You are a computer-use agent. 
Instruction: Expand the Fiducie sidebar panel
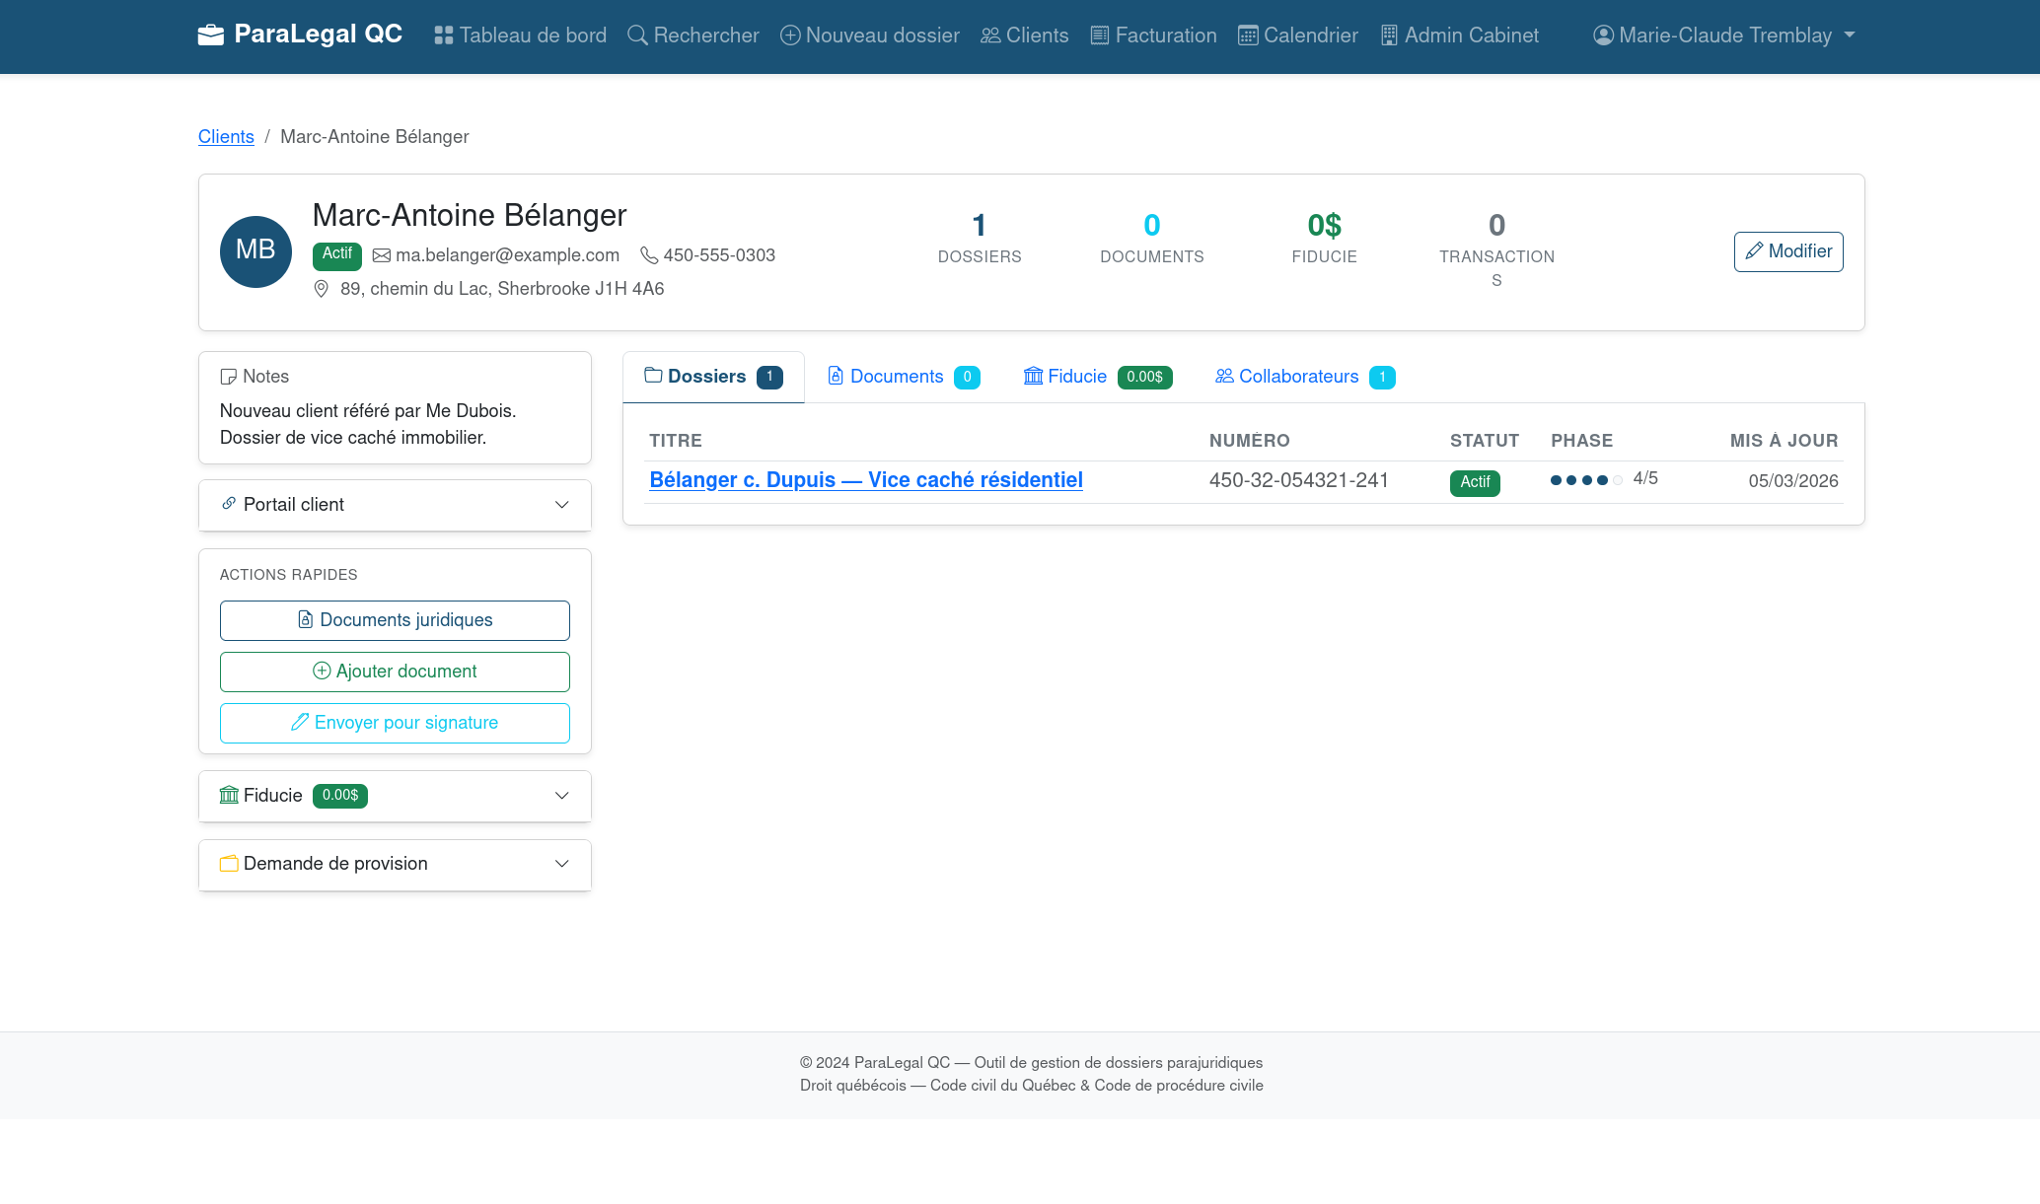(x=394, y=796)
